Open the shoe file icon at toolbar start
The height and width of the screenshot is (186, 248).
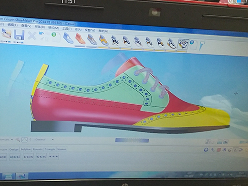coord(6,34)
